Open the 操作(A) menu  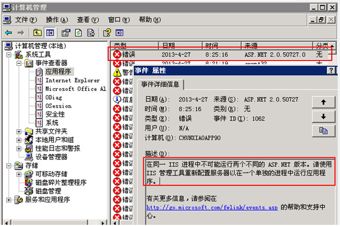click(x=57, y=20)
